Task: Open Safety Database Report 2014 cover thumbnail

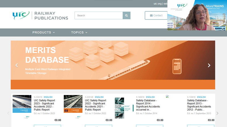Action: [124, 108]
